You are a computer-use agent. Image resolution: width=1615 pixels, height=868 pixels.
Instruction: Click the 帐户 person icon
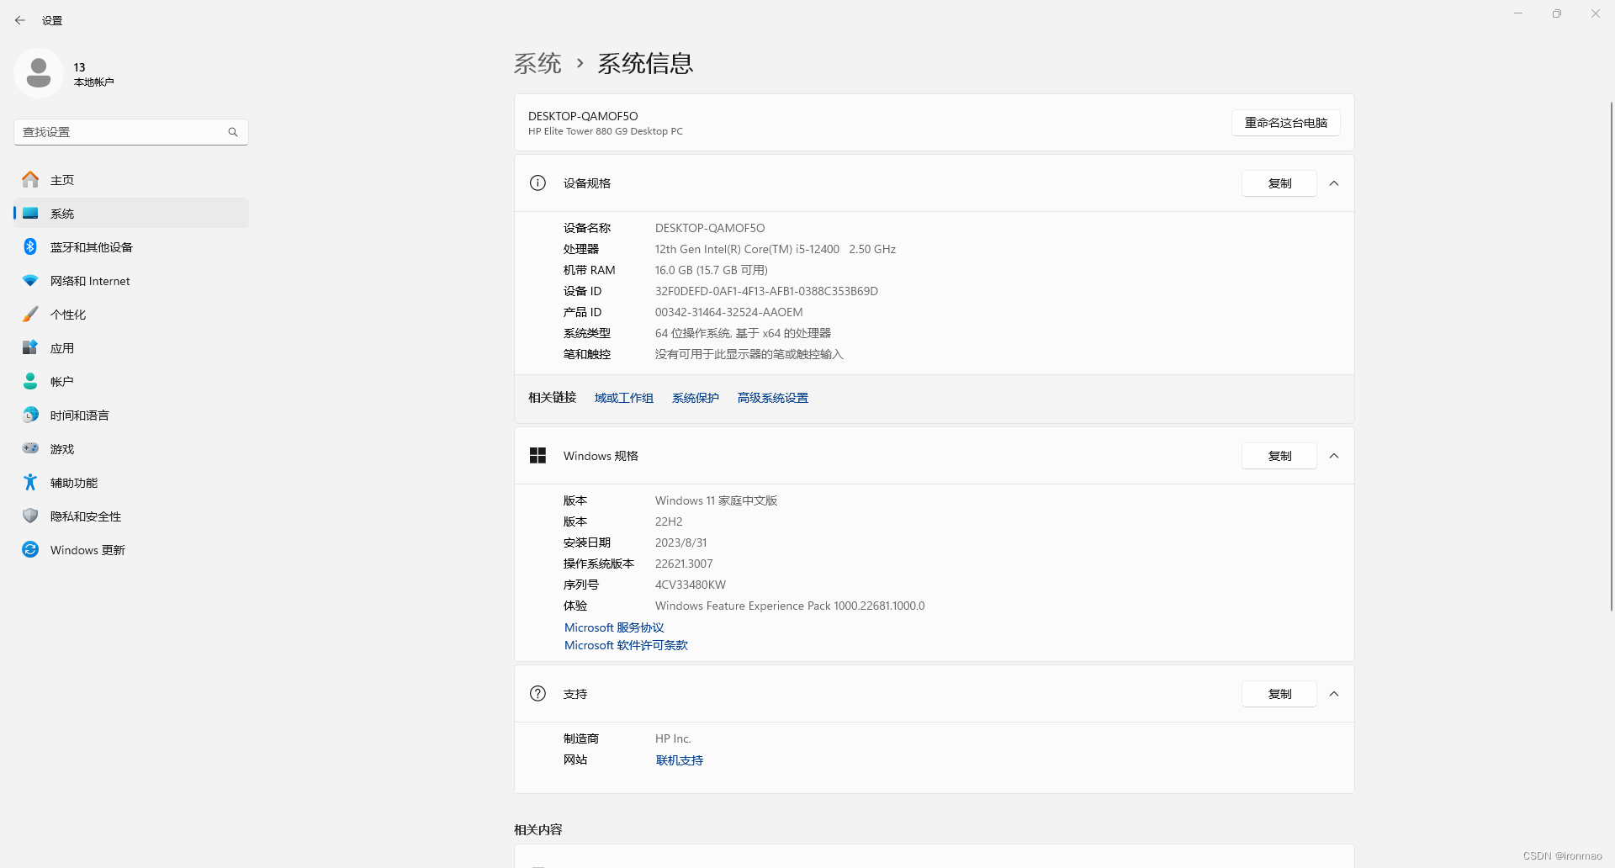coord(30,381)
